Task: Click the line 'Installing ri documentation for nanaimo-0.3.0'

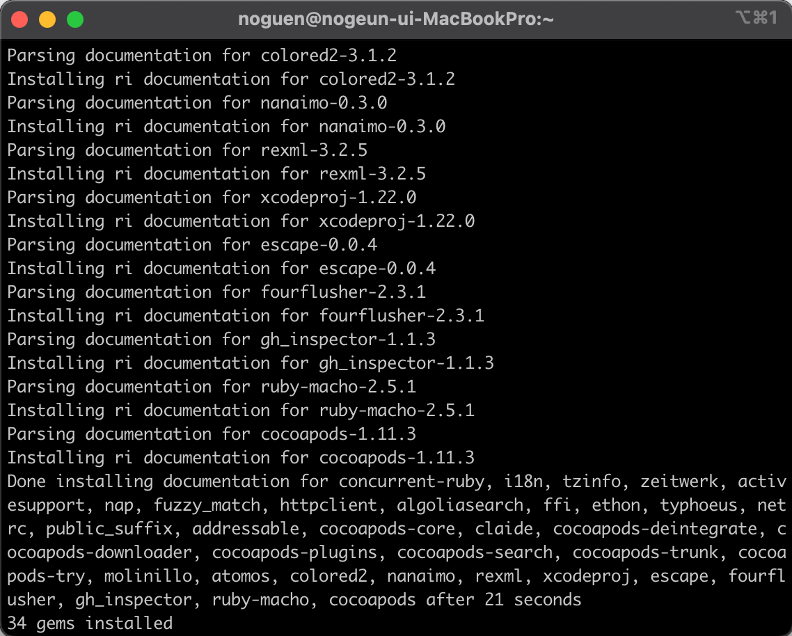Action: tap(226, 126)
